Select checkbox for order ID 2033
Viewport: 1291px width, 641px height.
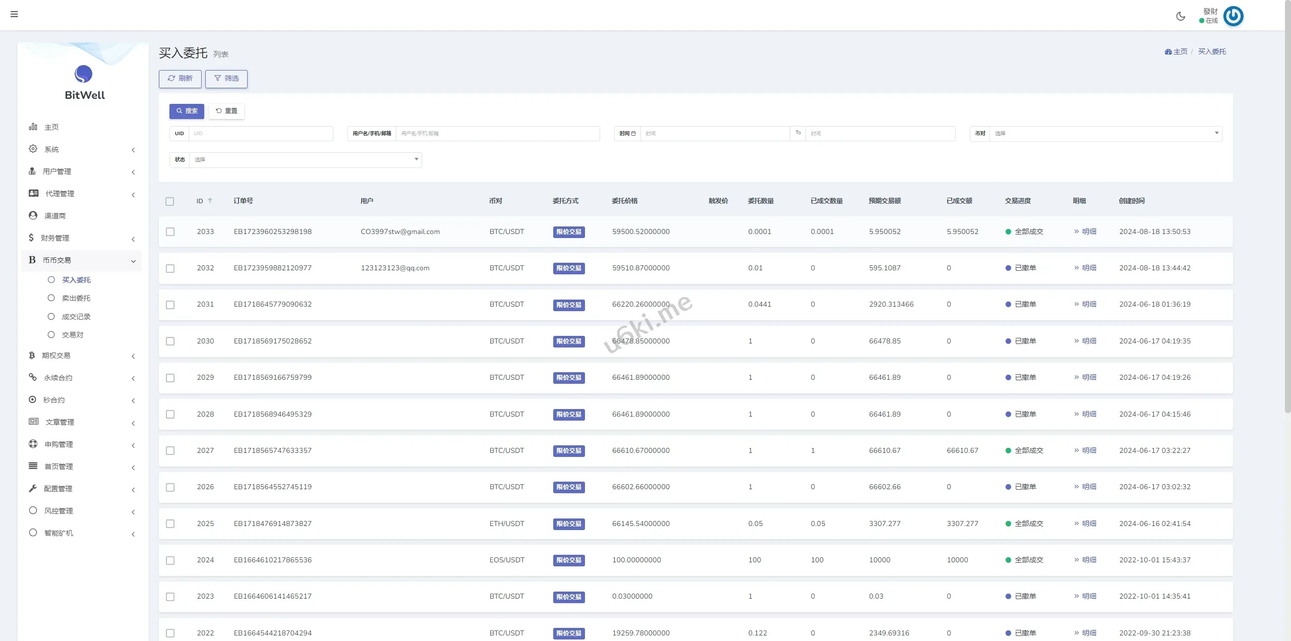click(170, 232)
